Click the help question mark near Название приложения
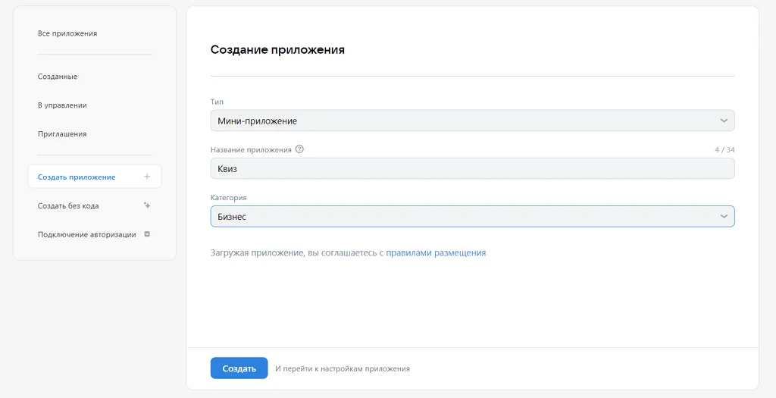The height and width of the screenshot is (398, 776). click(x=299, y=149)
